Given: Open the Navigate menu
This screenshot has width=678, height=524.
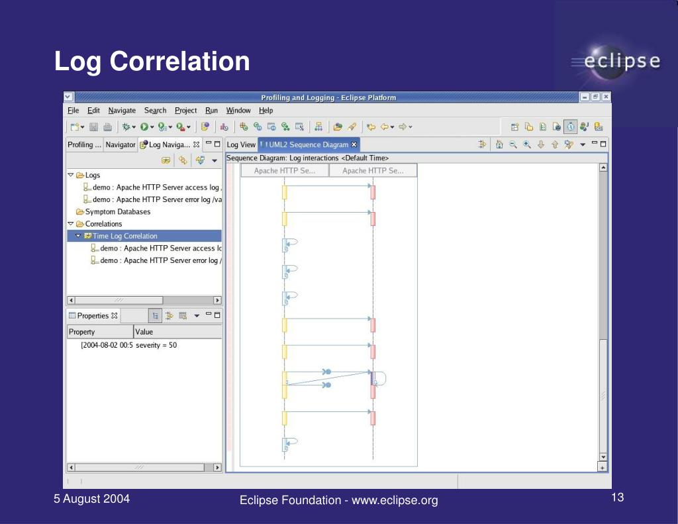Looking at the screenshot, I should pos(122,111).
